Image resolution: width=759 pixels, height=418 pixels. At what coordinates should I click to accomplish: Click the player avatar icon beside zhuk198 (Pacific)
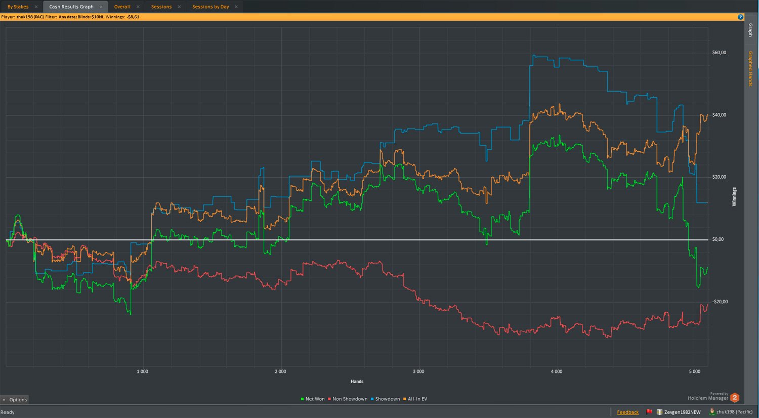pos(711,412)
